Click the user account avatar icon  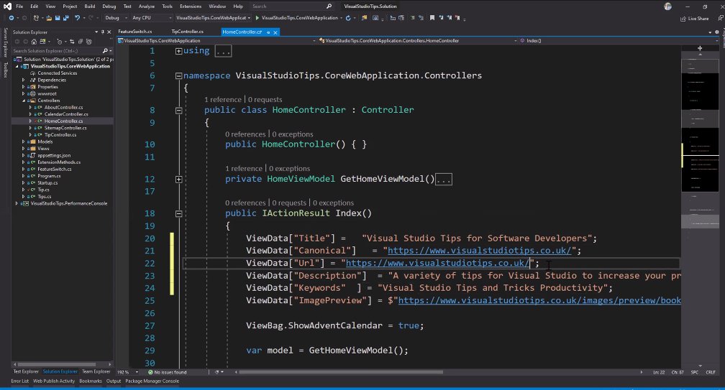[x=667, y=6]
